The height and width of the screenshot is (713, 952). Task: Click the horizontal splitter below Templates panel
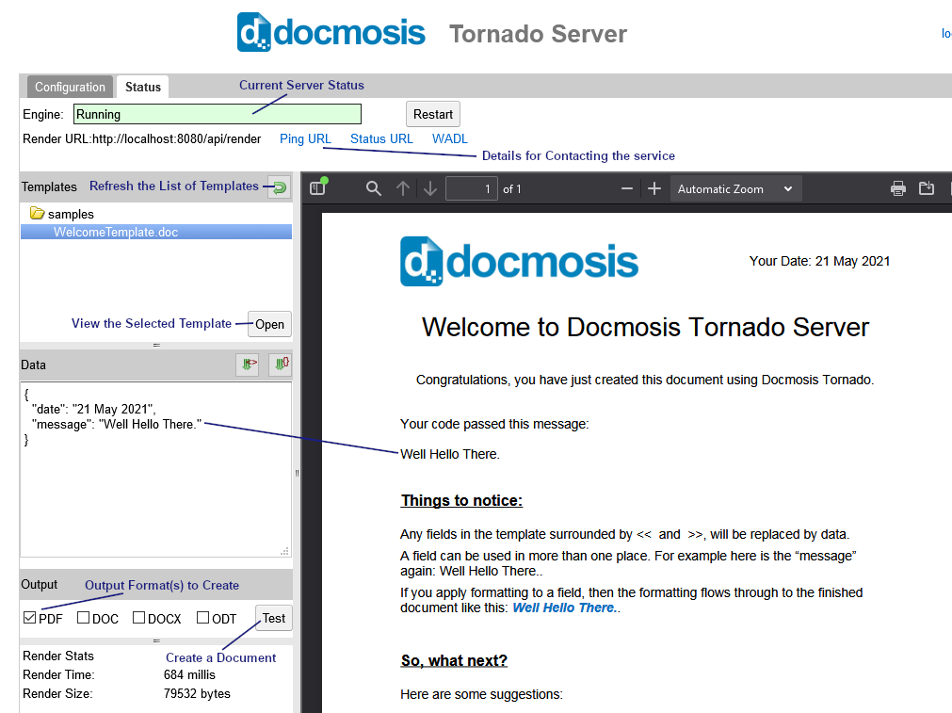click(156, 345)
